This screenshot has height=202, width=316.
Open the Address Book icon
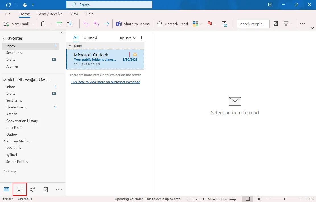pos(276,24)
